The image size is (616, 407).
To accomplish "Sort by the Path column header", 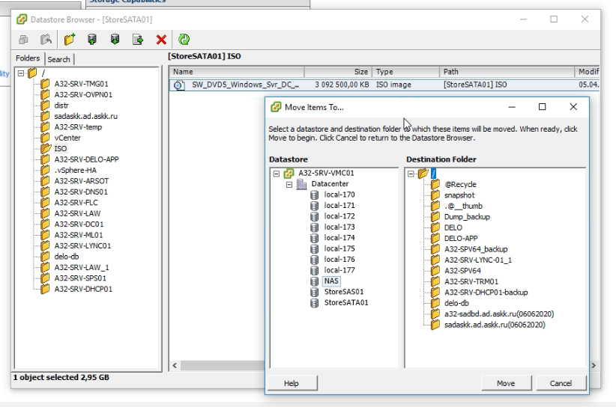I will [507, 72].
